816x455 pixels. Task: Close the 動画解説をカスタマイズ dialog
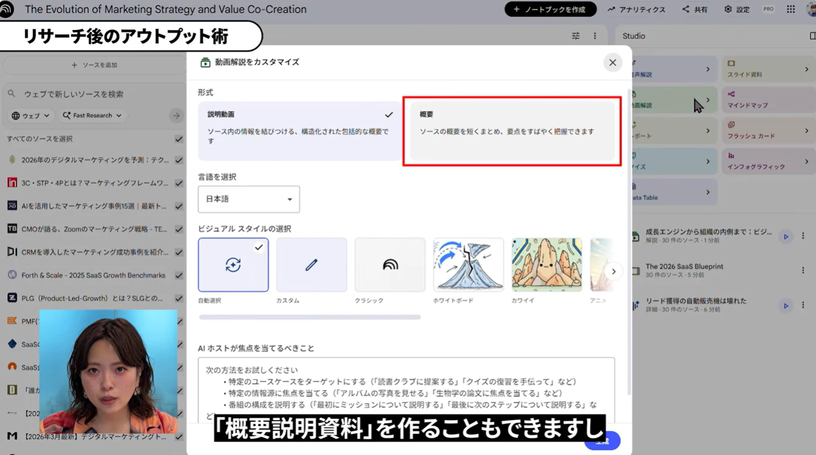(x=612, y=63)
